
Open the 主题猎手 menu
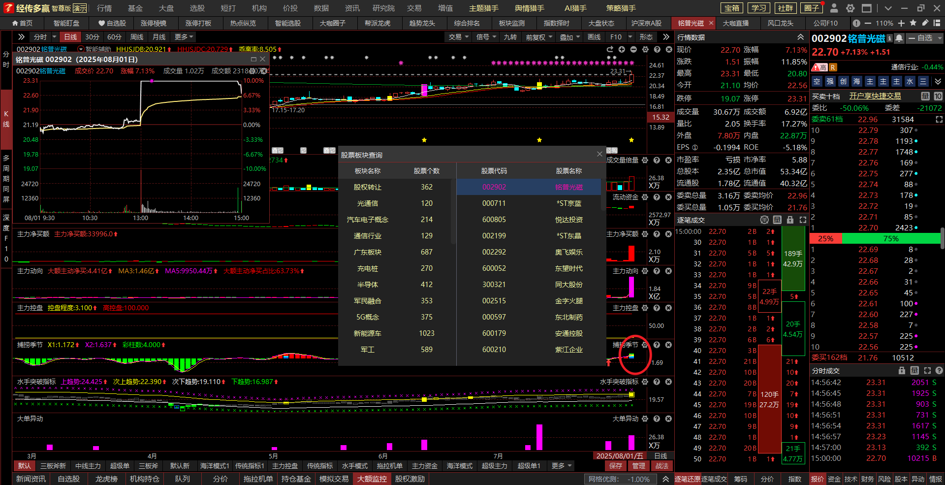click(484, 8)
